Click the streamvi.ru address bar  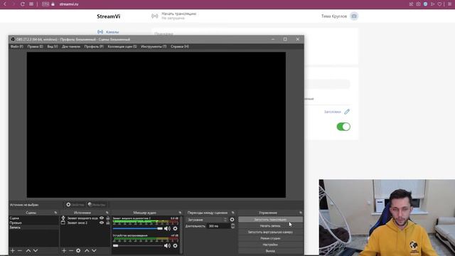pos(69,4)
